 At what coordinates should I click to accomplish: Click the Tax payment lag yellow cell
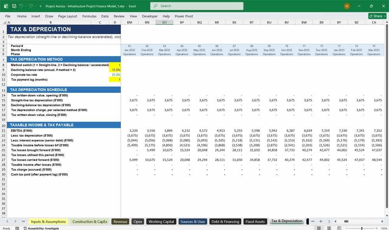[x=115, y=80]
